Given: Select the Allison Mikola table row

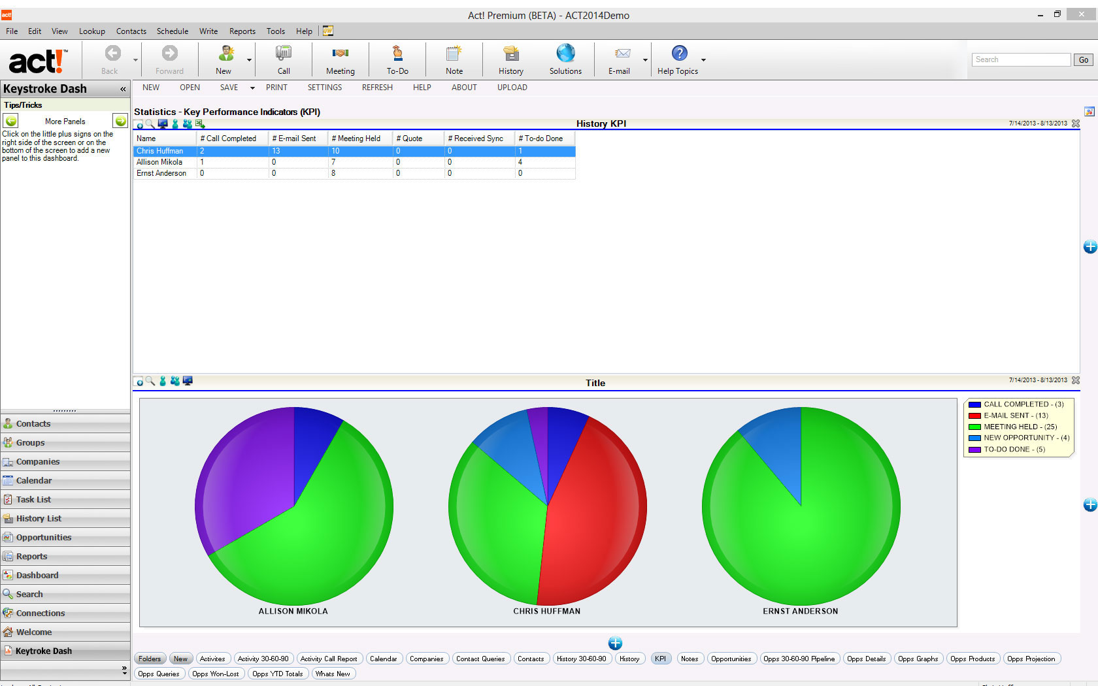Looking at the screenshot, I should tap(354, 162).
